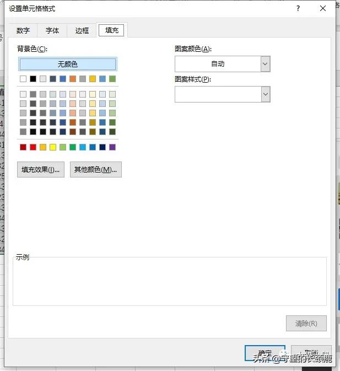The width and height of the screenshot is (340, 371).
Task: Select green theme color swatch in top row
Action: 112,79
